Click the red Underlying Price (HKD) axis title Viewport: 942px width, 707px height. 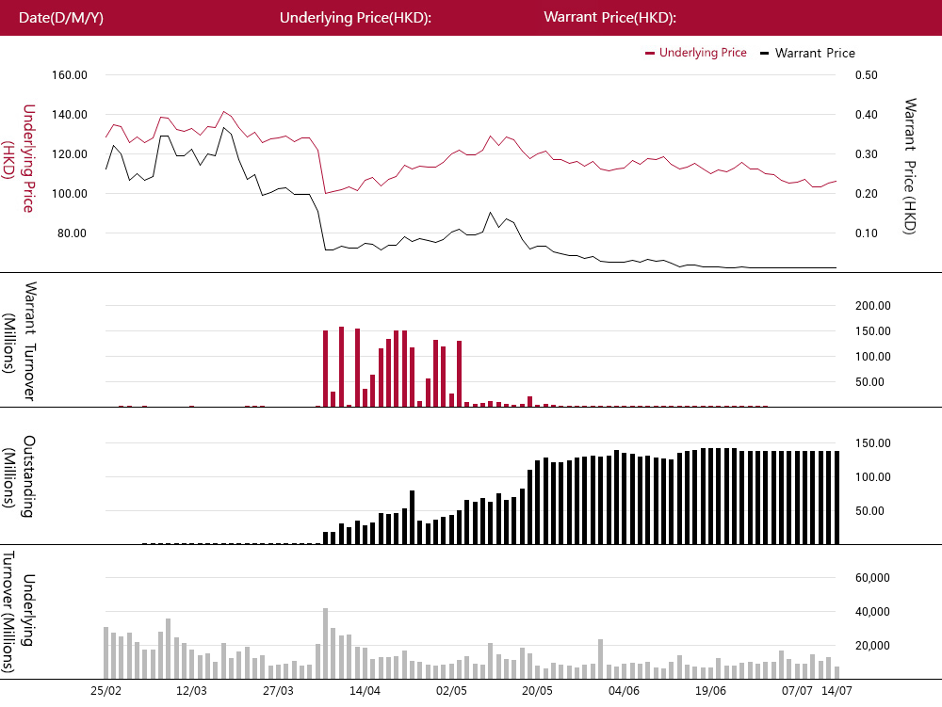(x=18, y=158)
